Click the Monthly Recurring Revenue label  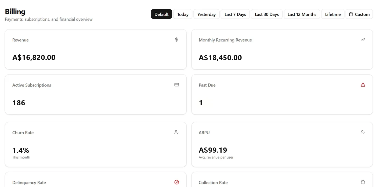coord(225,40)
